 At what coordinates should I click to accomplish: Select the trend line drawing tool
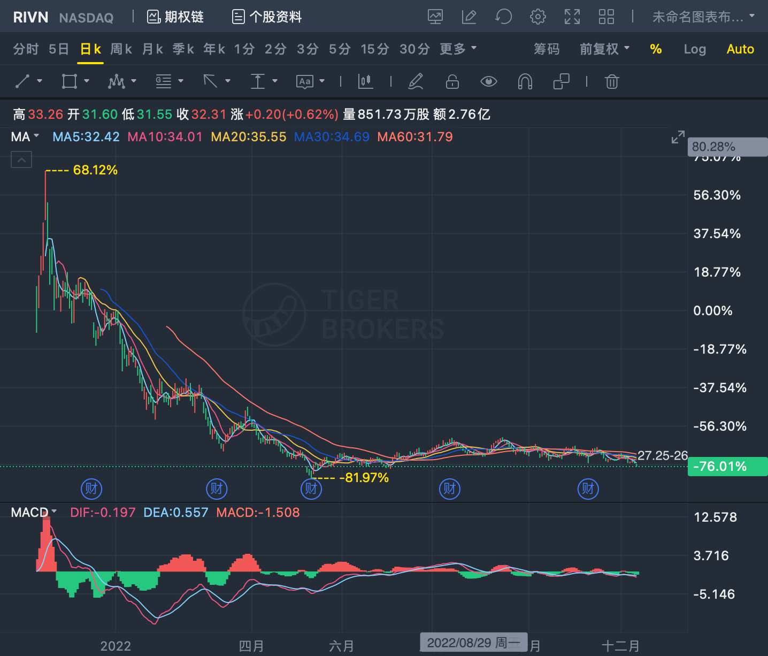(x=22, y=81)
